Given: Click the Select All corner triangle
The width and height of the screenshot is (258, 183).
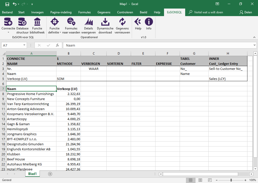Looking at the screenshot, I should [4, 54].
